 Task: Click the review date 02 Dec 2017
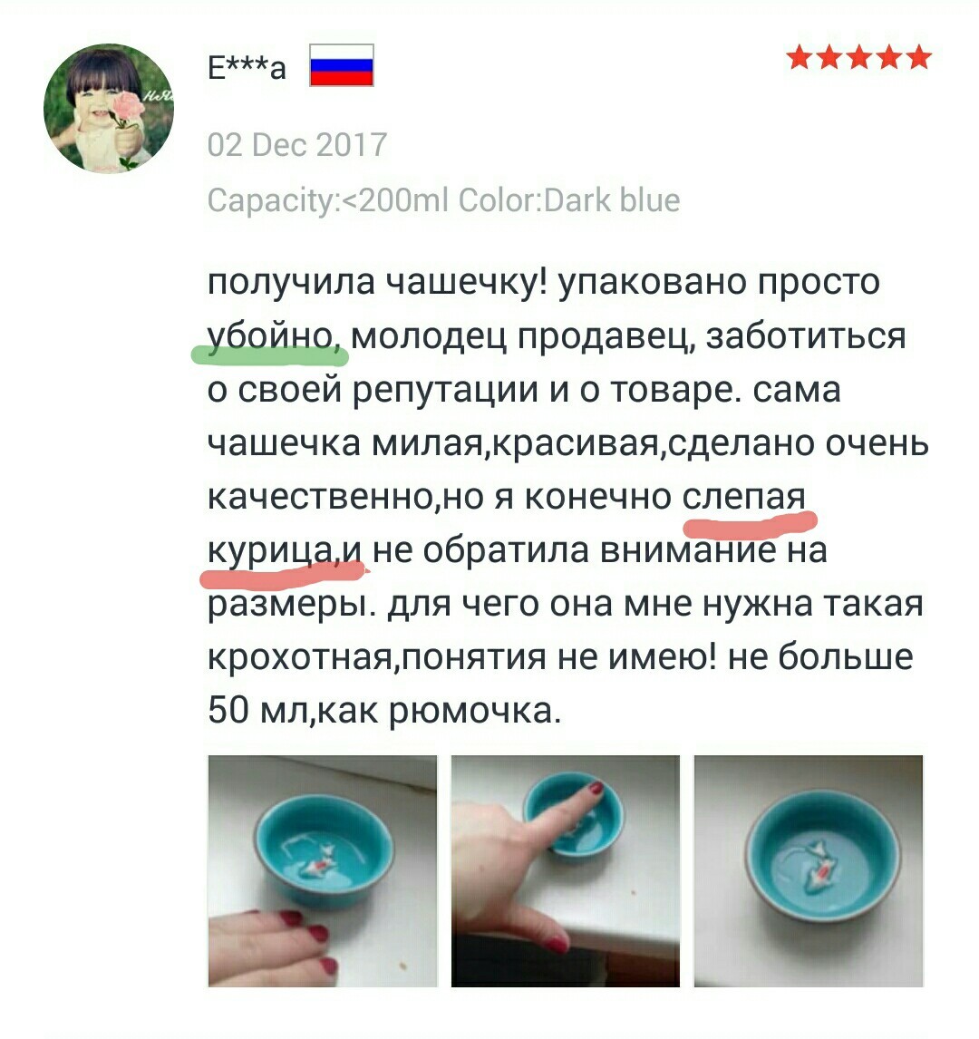coord(296,144)
